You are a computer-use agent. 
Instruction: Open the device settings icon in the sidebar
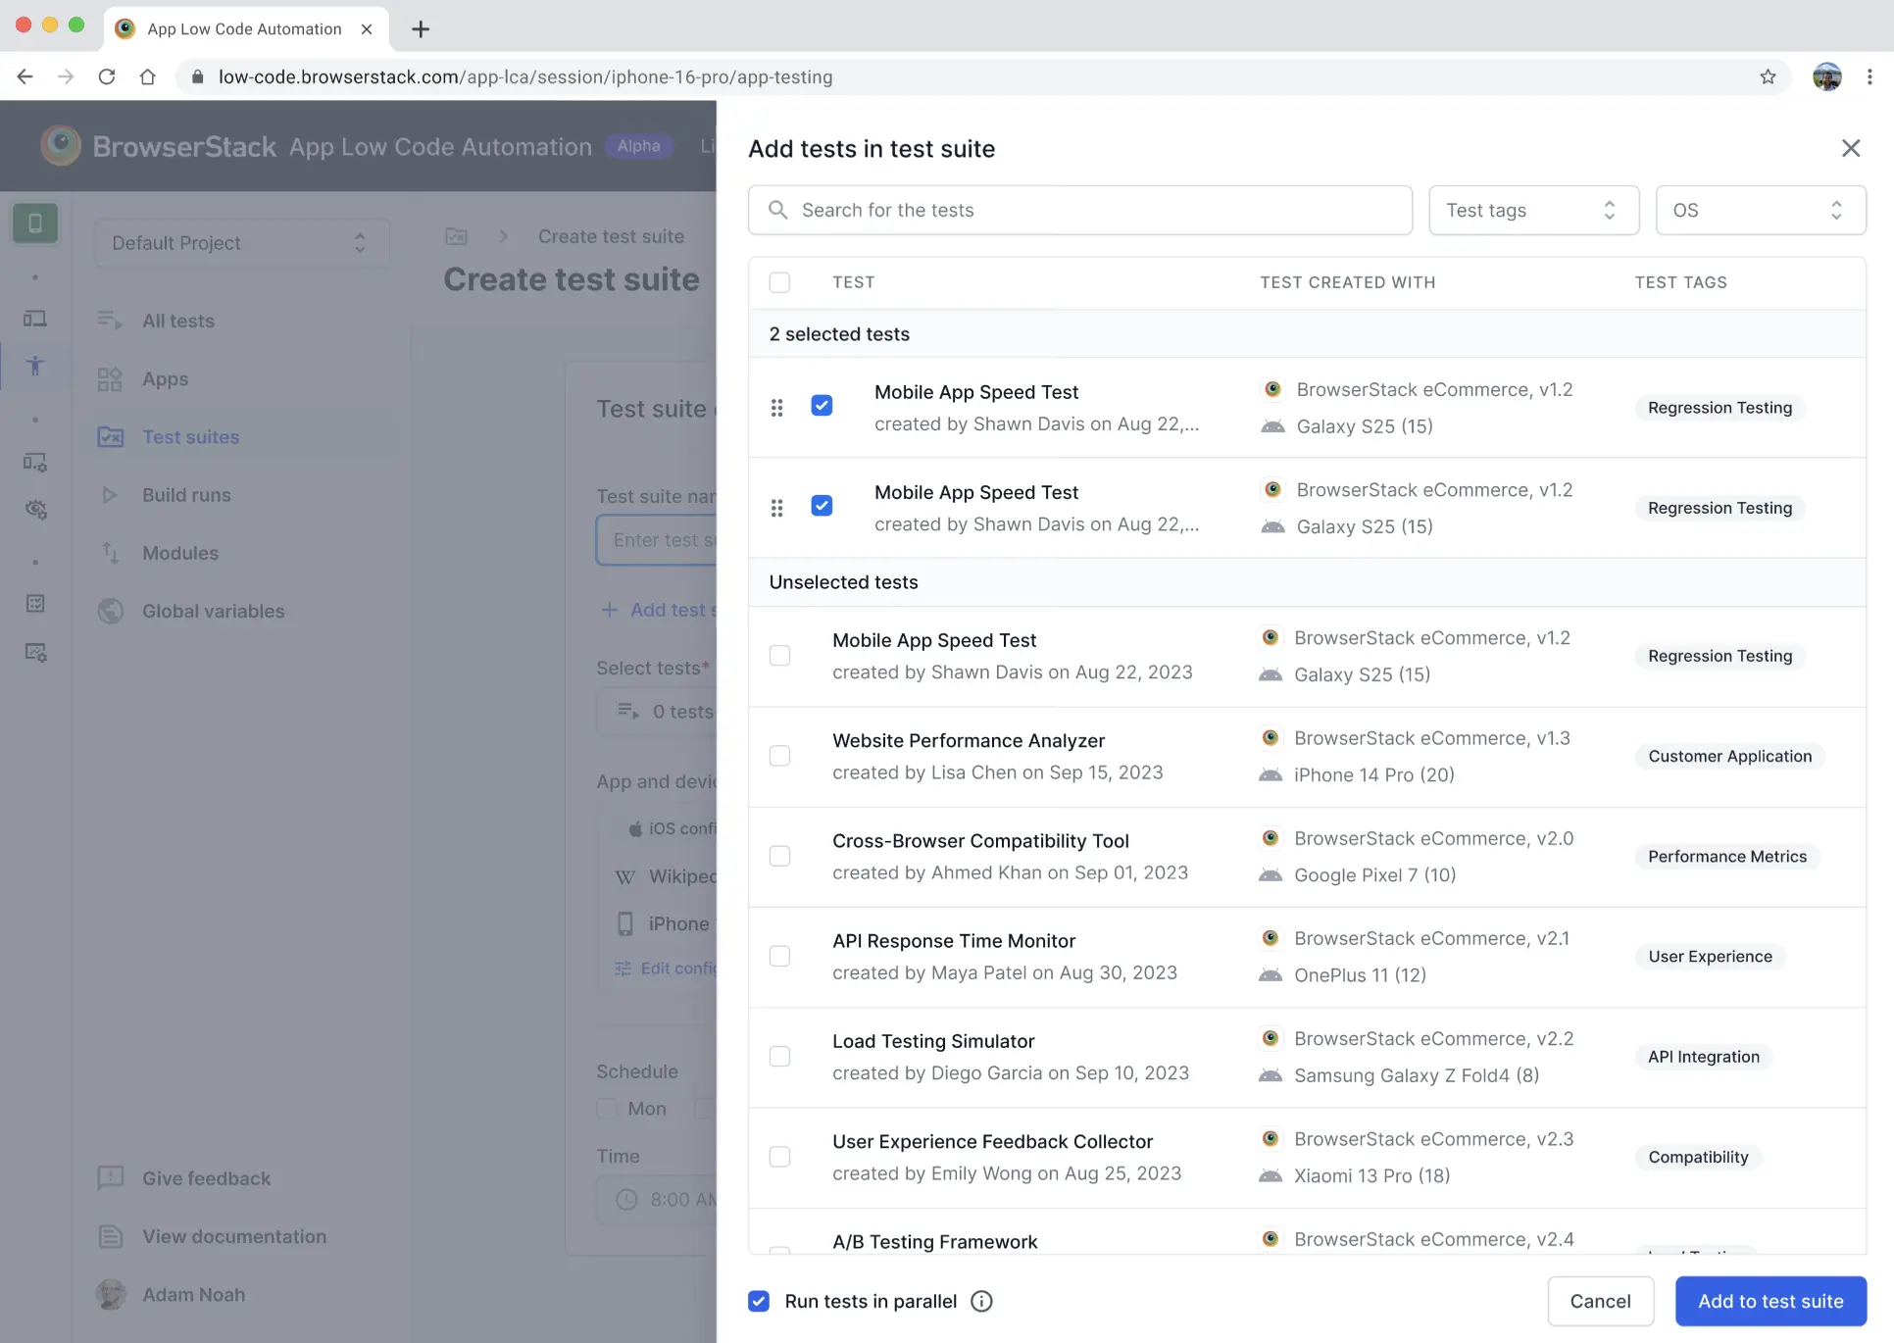point(35,462)
